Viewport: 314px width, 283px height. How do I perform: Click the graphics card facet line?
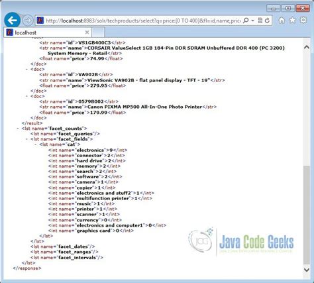pyautogui.click(x=91, y=231)
